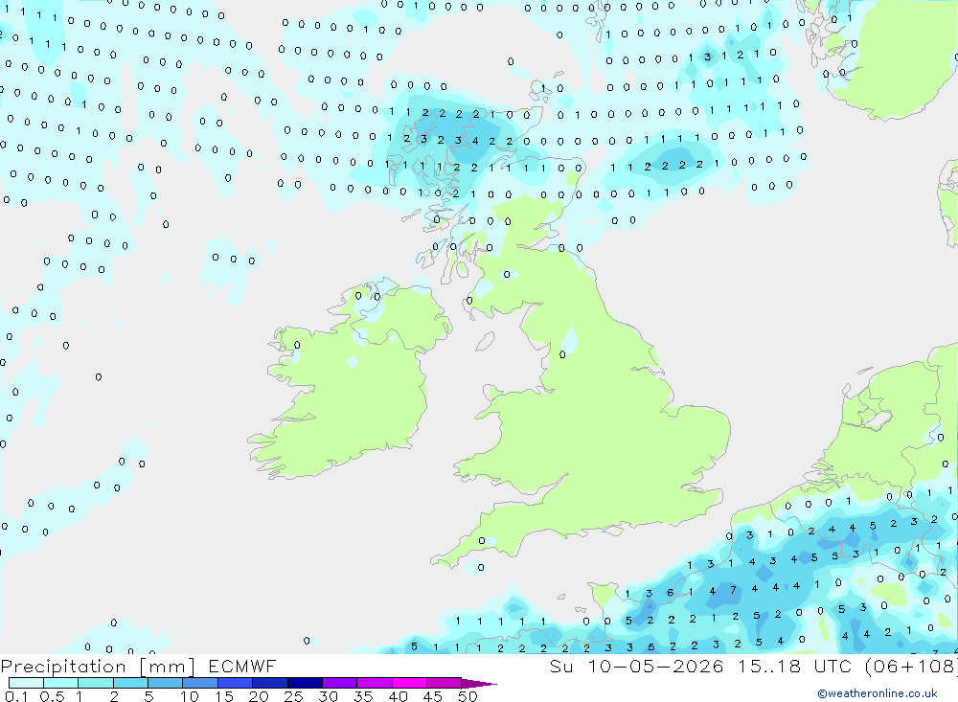Click the '35' legend scale label

click(x=363, y=696)
